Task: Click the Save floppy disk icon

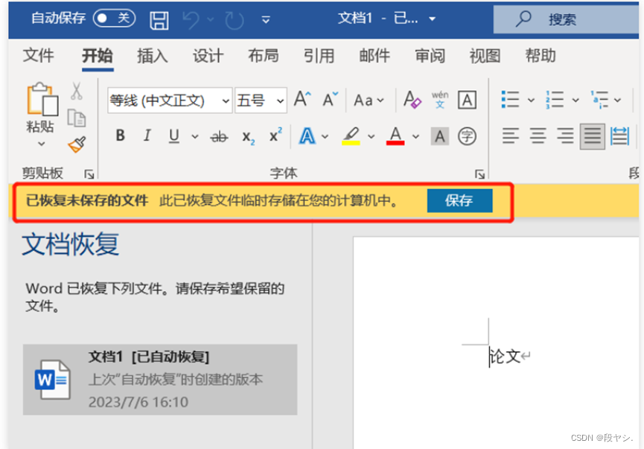Action: tap(159, 19)
